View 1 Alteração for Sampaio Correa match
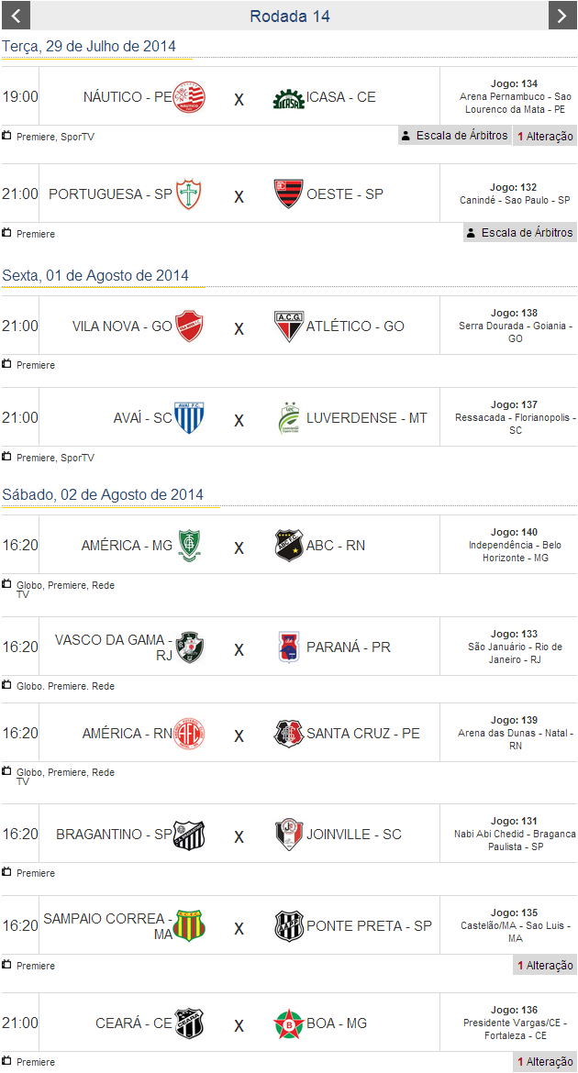Screen dimensions: 578x1073 (545, 965)
